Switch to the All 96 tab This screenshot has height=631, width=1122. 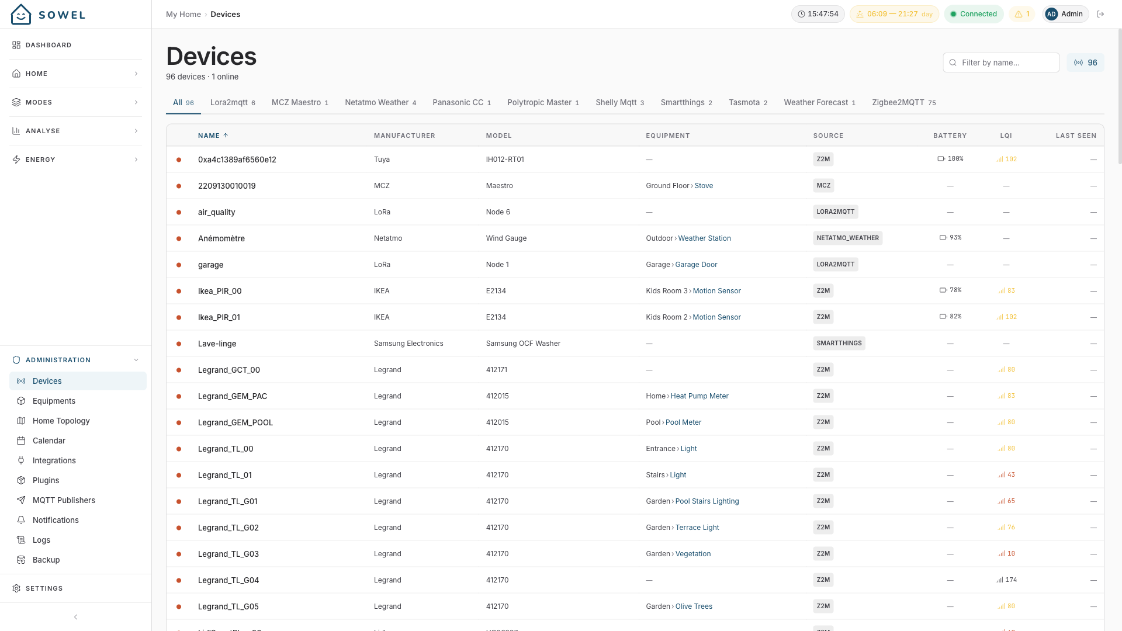point(183,102)
